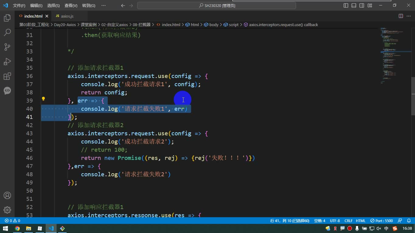The width and height of the screenshot is (415, 233).
Task: Open the Explorer view in activity bar
Action: (x=7, y=18)
